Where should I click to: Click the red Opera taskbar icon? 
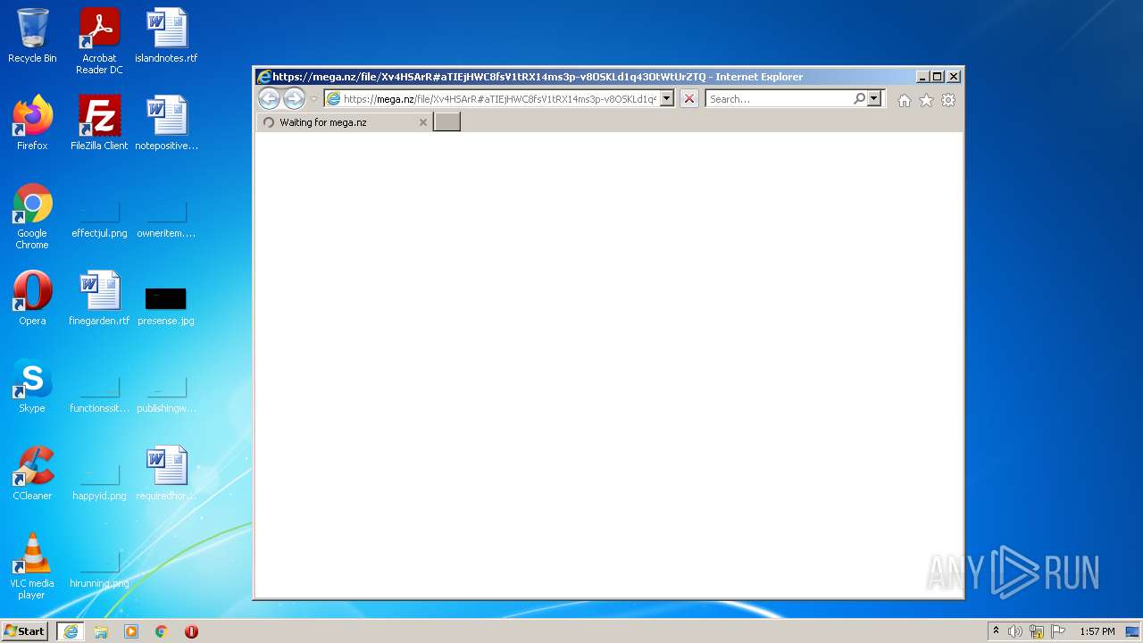(191, 631)
